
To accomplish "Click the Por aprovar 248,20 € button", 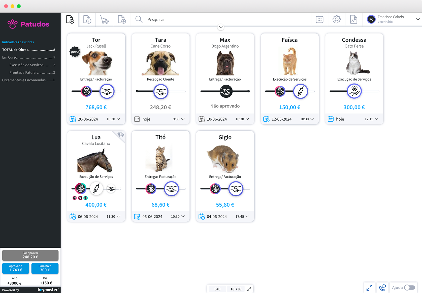I will click(x=30, y=255).
